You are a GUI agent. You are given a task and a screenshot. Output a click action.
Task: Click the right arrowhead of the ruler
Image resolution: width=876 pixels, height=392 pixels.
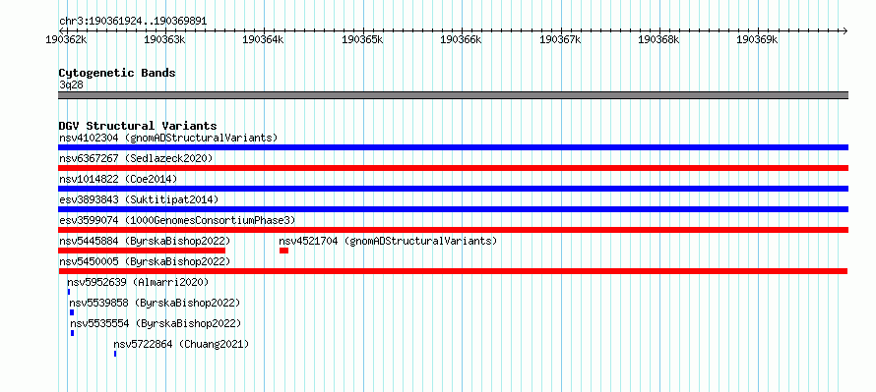pyautogui.click(x=845, y=30)
